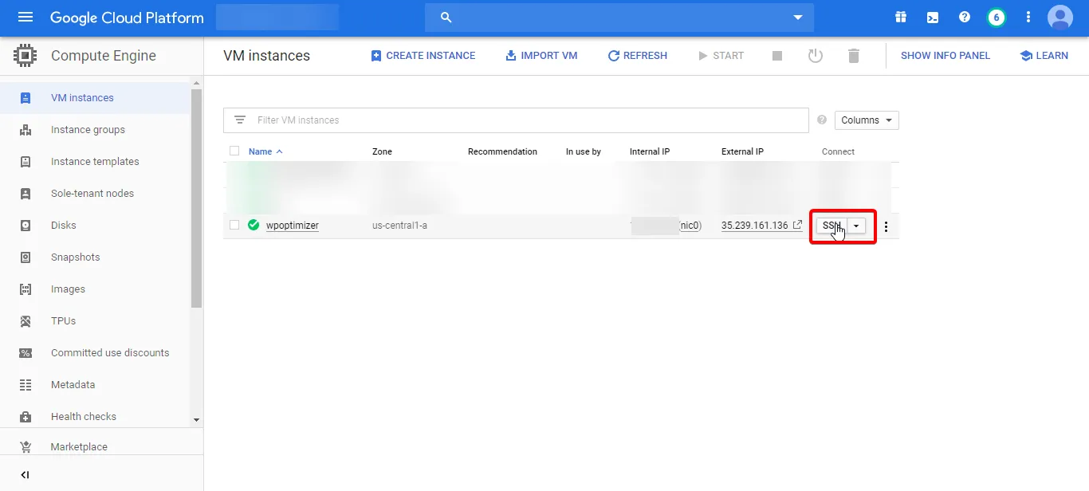Select the TPUs sidebar icon
Viewport: 1089px width, 491px height.
[26, 320]
